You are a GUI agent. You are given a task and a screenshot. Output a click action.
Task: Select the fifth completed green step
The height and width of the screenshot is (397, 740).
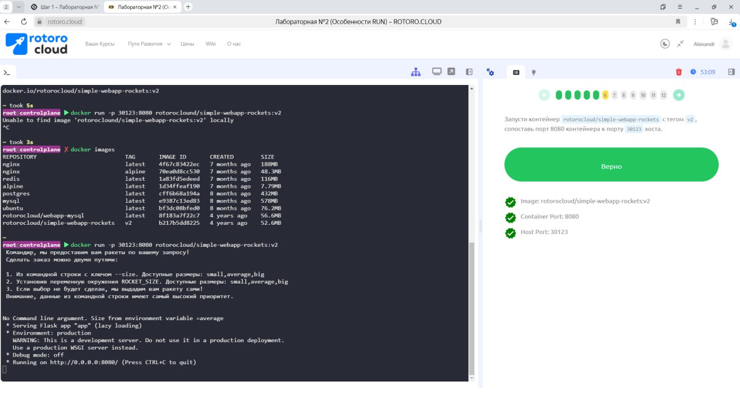pos(596,95)
